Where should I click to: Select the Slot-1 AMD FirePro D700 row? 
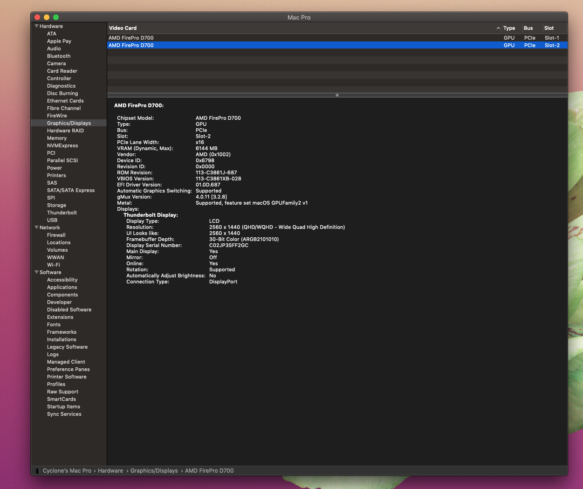(233, 38)
